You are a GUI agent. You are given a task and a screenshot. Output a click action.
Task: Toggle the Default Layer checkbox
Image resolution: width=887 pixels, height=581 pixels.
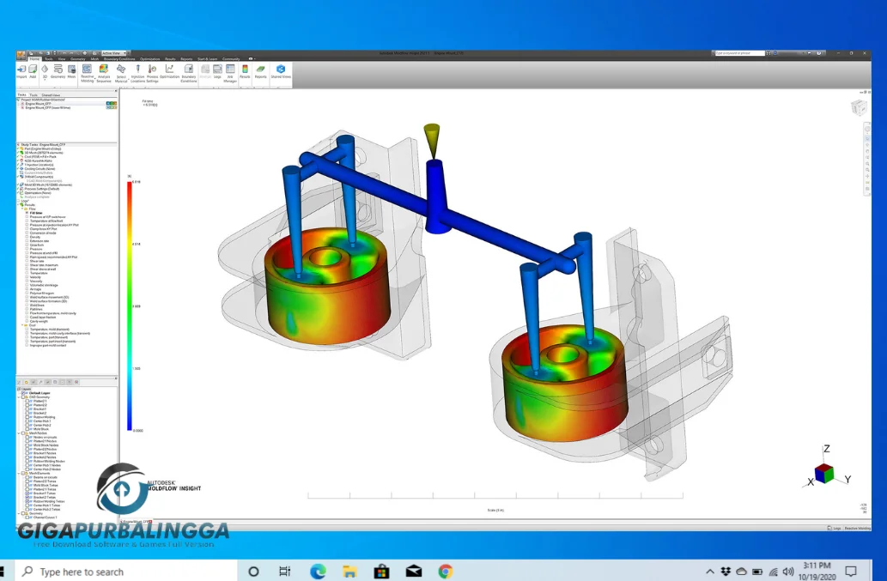(x=22, y=393)
